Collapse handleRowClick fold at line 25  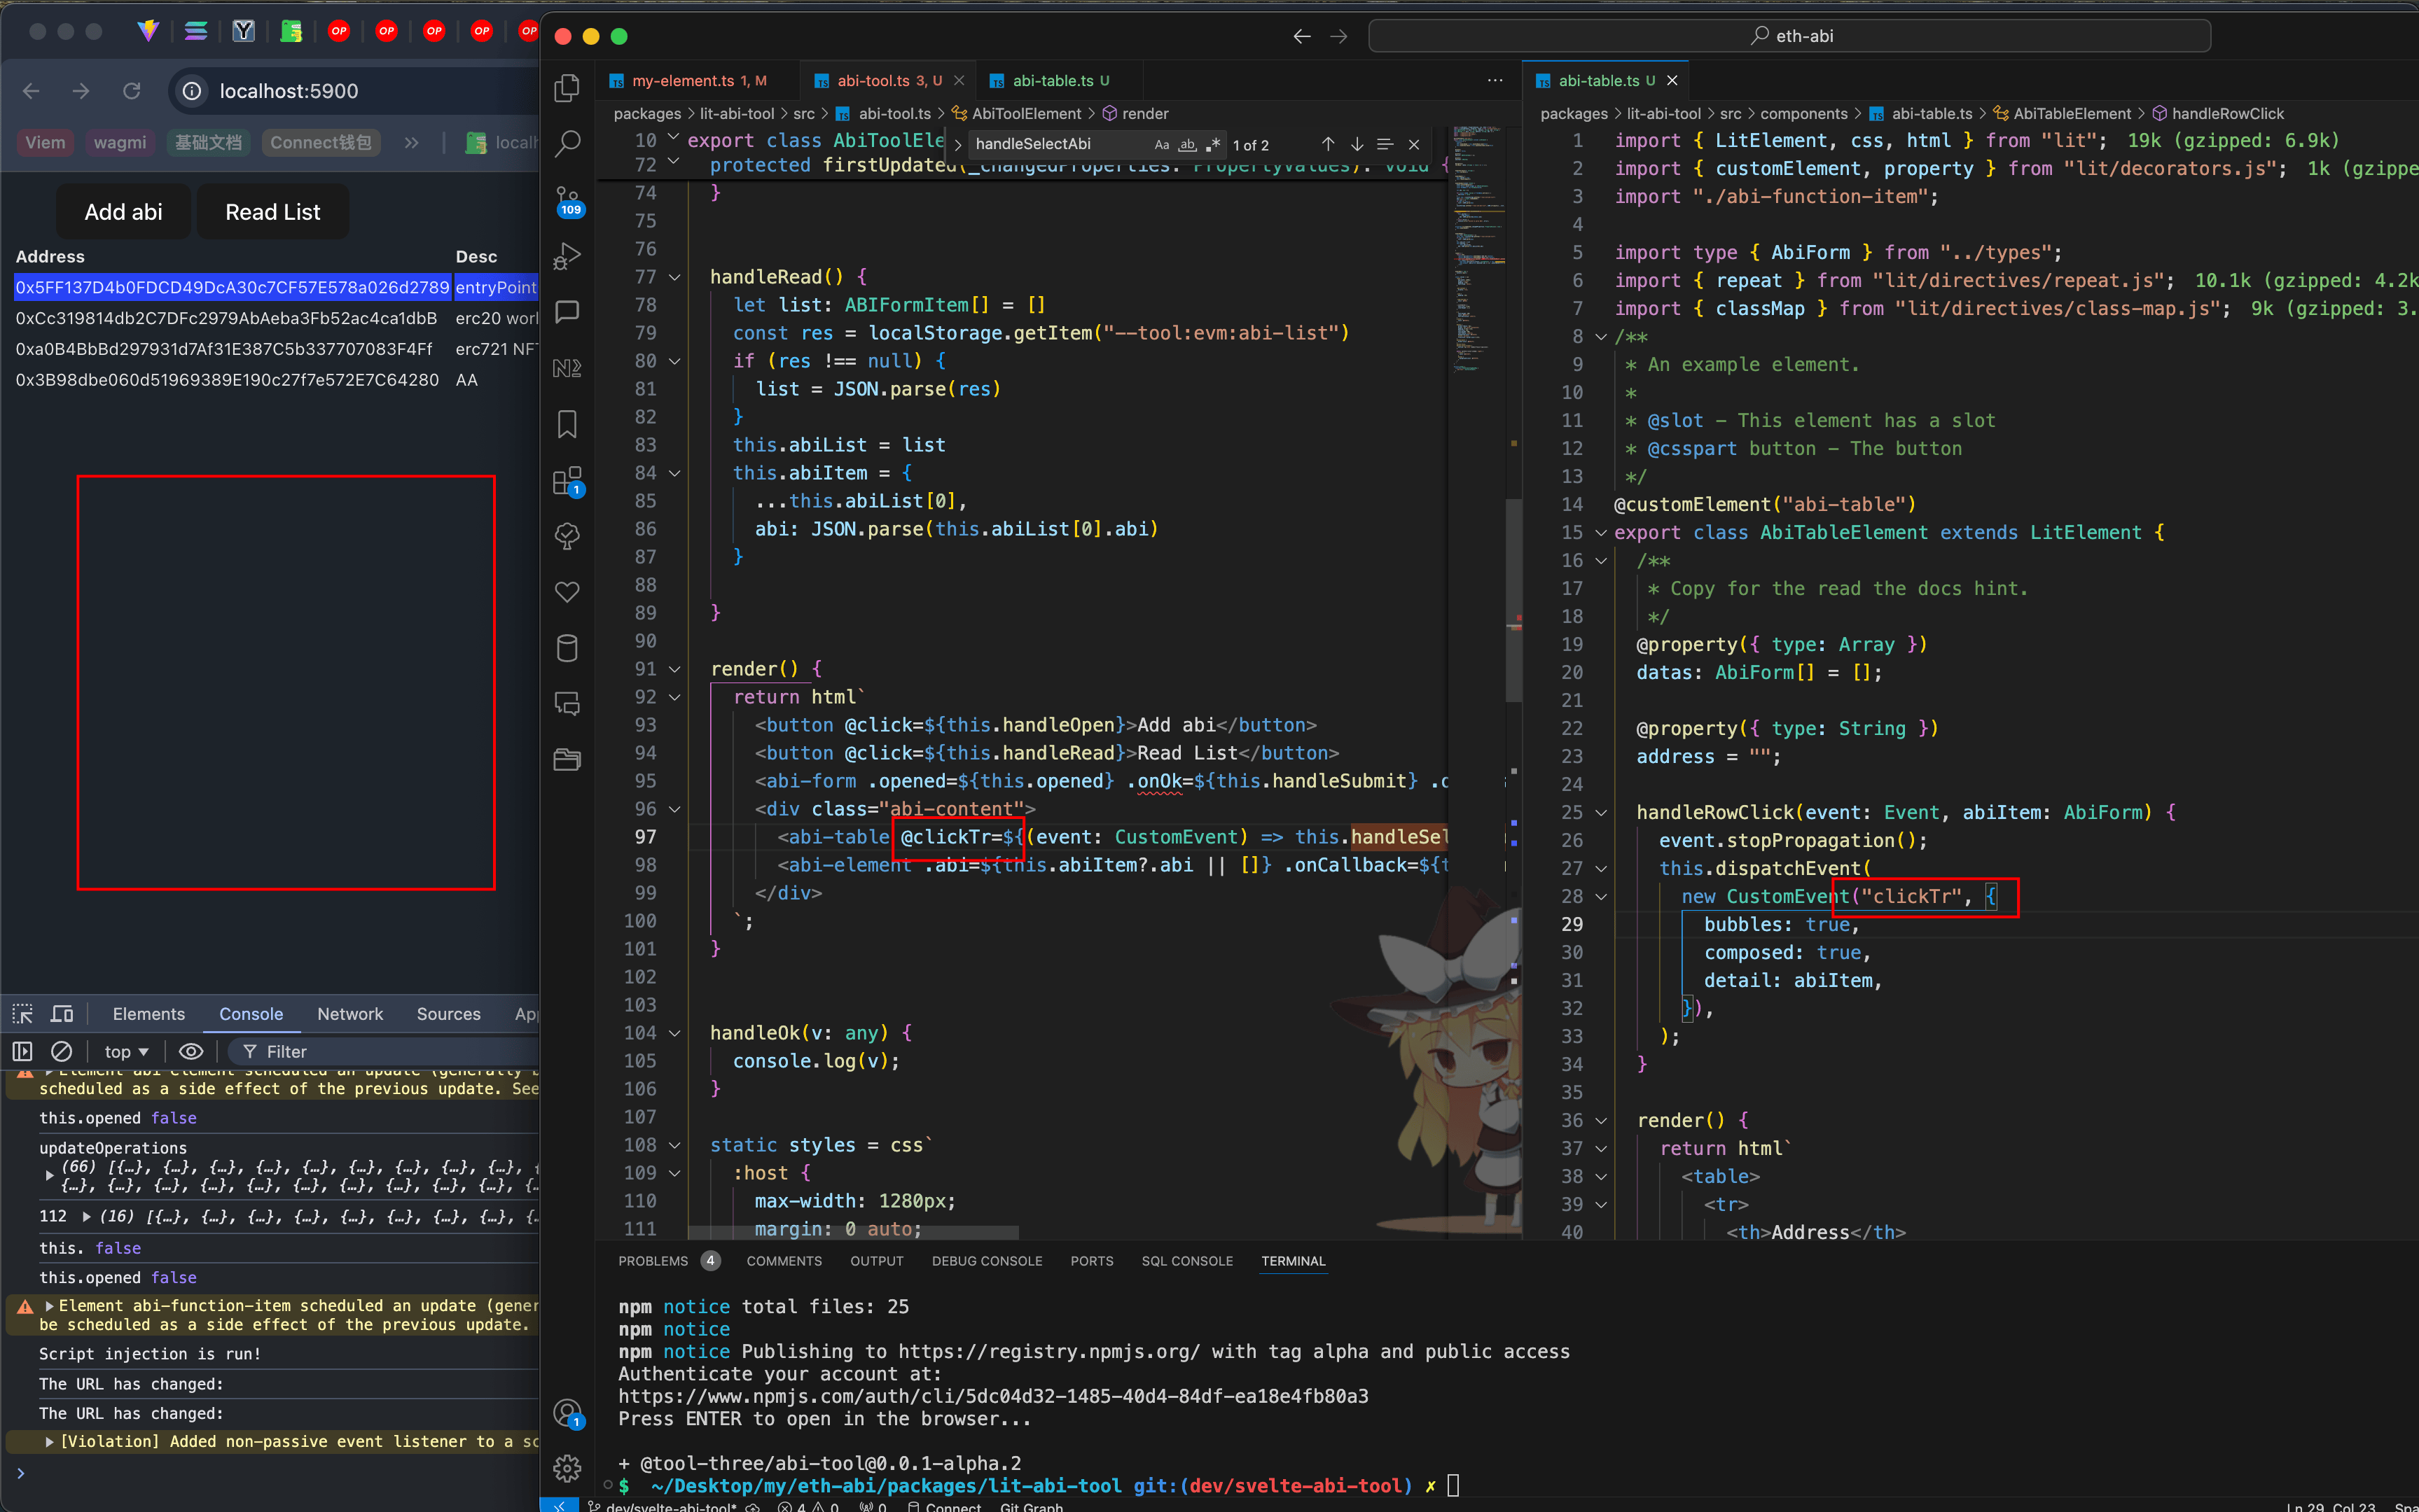tap(1601, 813)
